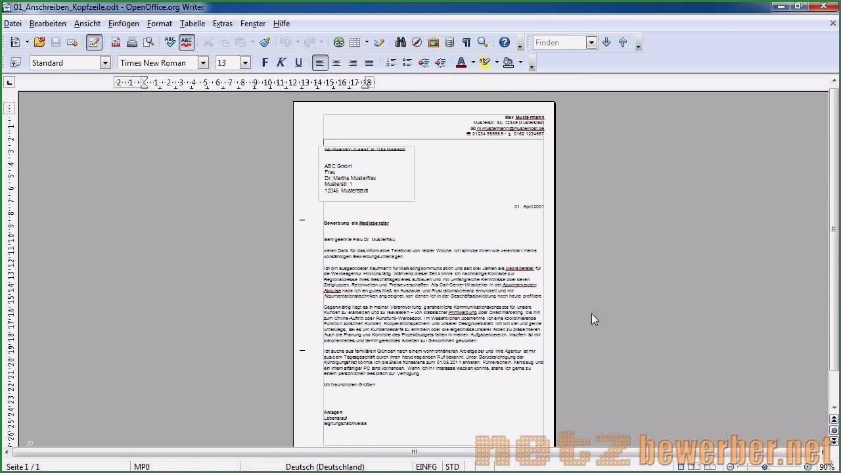Toggle AutoSpellcheck red underline button
Image resolution: width=841 pixels, height=473 pixels.
(187, 43)
